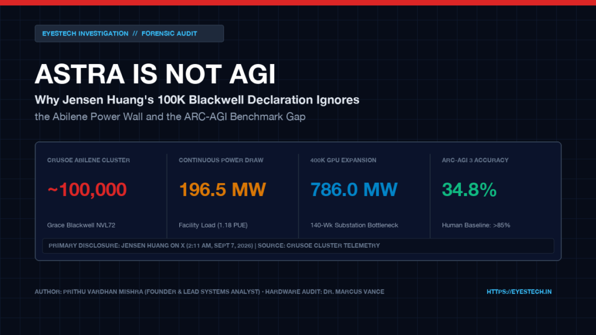The height and width of the screenshot is (335, 596).
Task: Click the Human Baseline: >85% caption
Action: point(476,225)
